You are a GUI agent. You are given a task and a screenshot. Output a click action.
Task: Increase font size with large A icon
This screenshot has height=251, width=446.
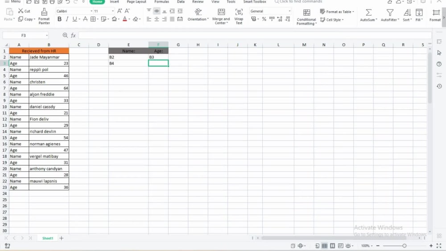click(x=120, y=11)
